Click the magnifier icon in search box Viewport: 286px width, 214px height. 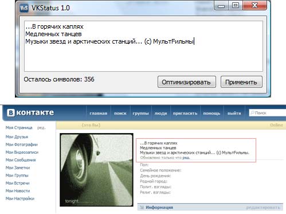coord(252,113)
